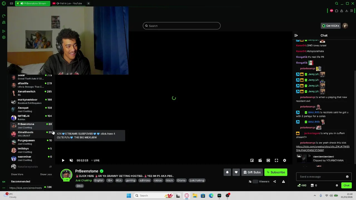356x200 pixels.
Task: Open the emoji picker in chat input
Action: (347, 177)
